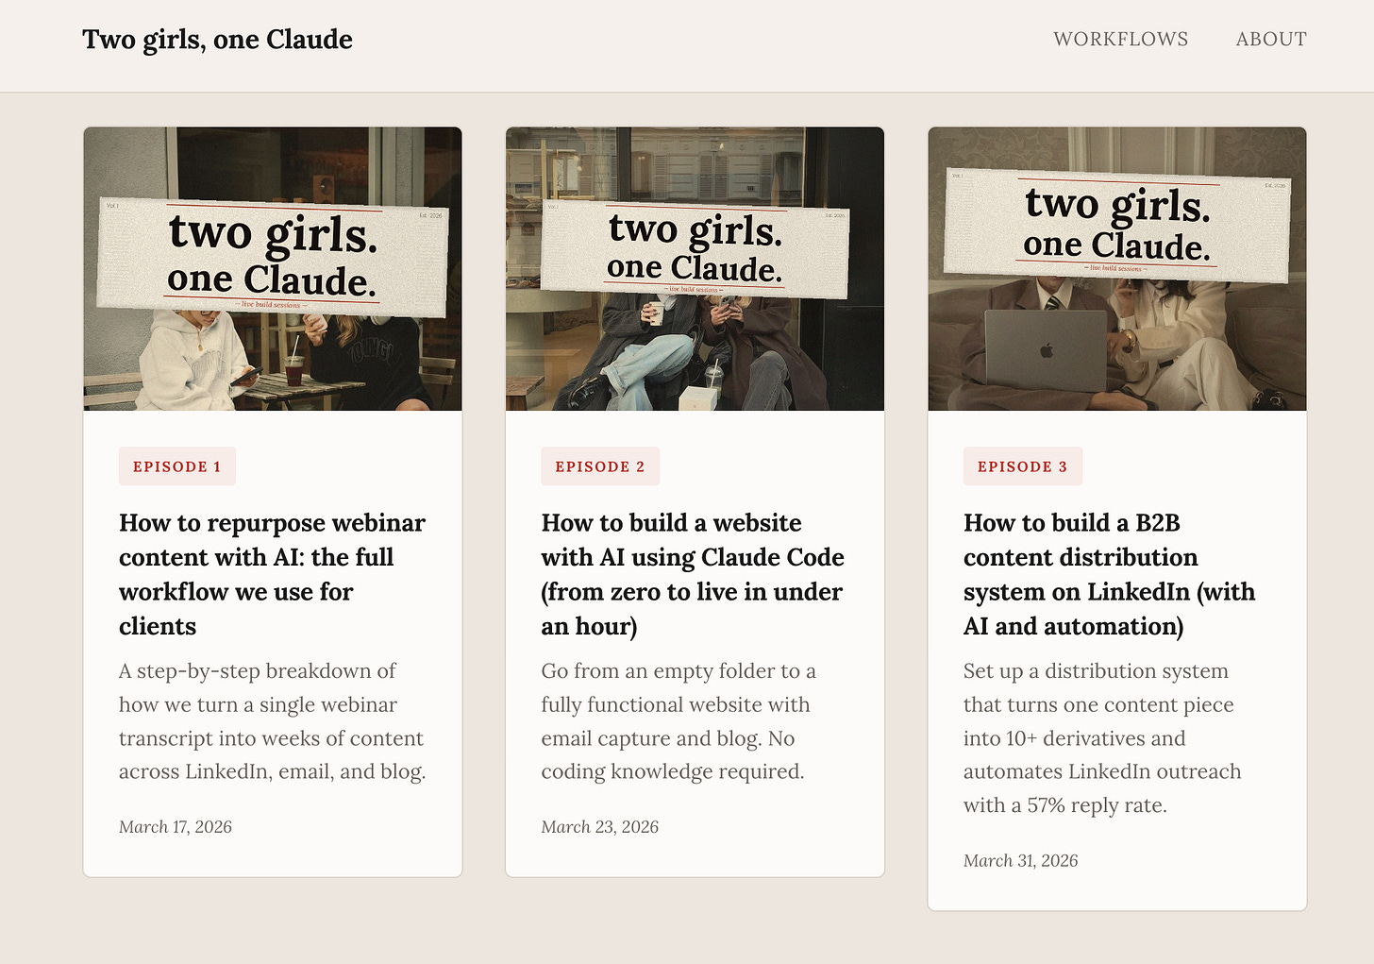The image size is (1374, 964).
Task: Click the date 'March 31, 2026'
Action: tap(1021, 861)
